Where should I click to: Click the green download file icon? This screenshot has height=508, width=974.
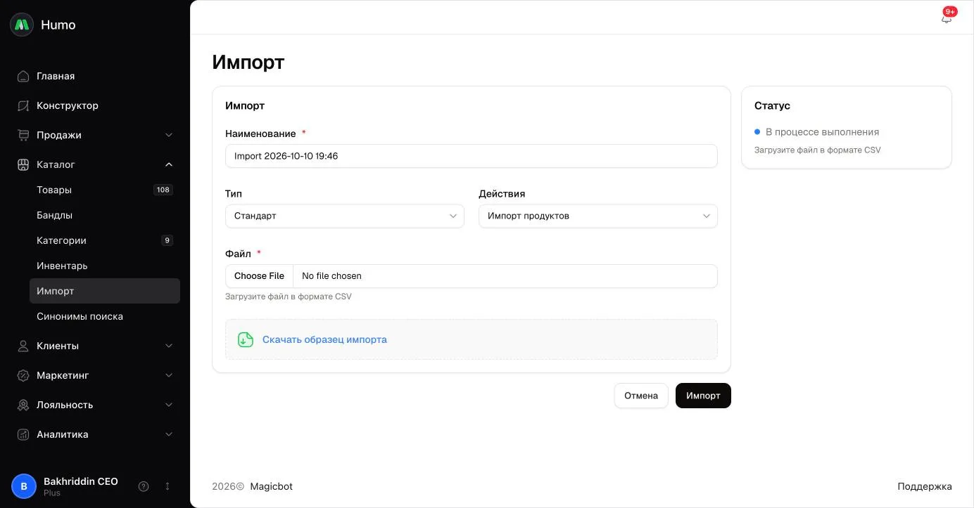(245, 339)
